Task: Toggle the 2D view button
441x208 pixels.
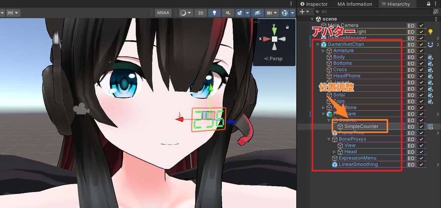Action: tap(201, 13)
